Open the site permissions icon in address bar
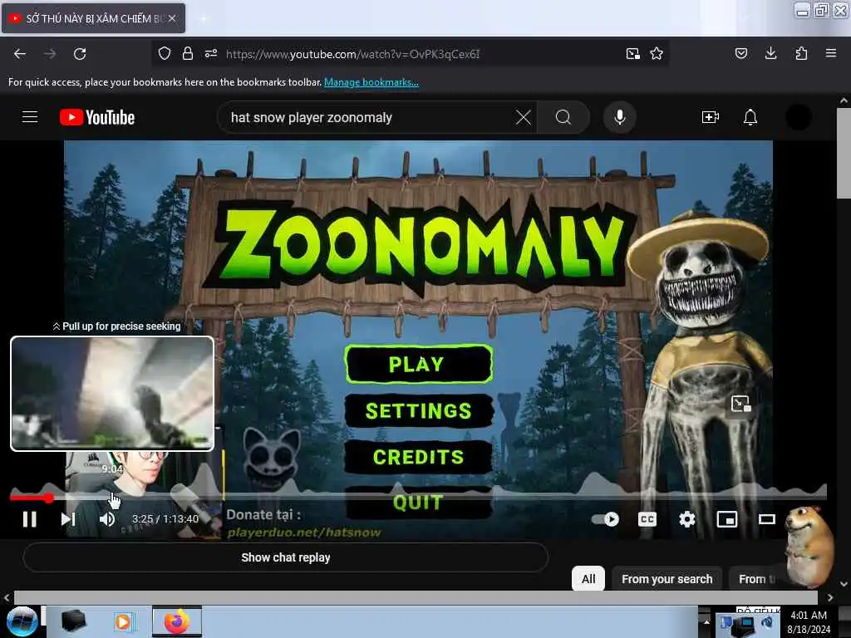851x638 pixels. coord(211,53)
